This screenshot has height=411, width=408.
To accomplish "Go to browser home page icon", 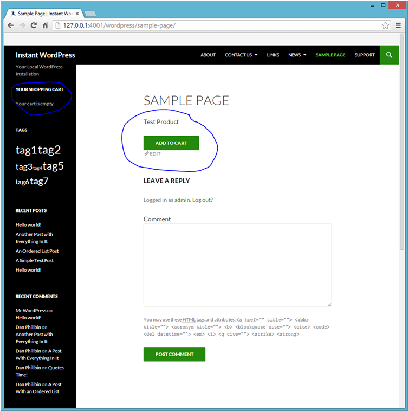I will point(46,25).
